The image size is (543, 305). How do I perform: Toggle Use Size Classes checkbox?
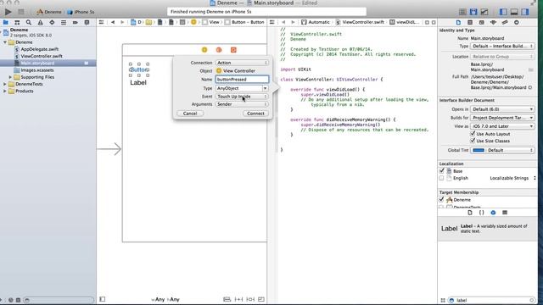(x=473, y=141)
